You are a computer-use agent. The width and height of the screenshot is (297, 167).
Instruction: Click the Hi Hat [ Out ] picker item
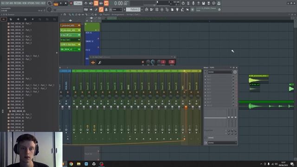point(70,40)
